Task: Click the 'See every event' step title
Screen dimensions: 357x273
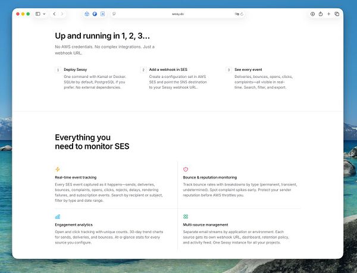Action: pos(248,70)
